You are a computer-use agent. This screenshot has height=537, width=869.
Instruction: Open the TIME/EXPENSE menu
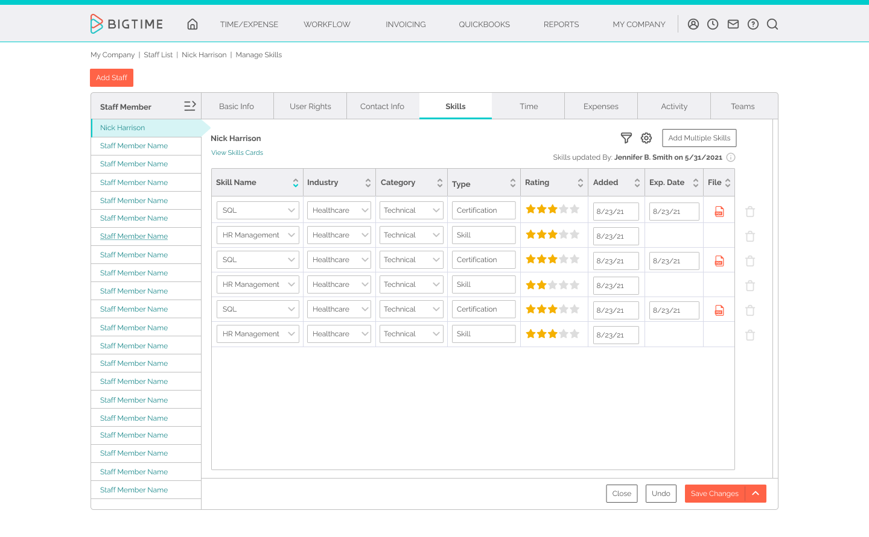tap(249, 24)
